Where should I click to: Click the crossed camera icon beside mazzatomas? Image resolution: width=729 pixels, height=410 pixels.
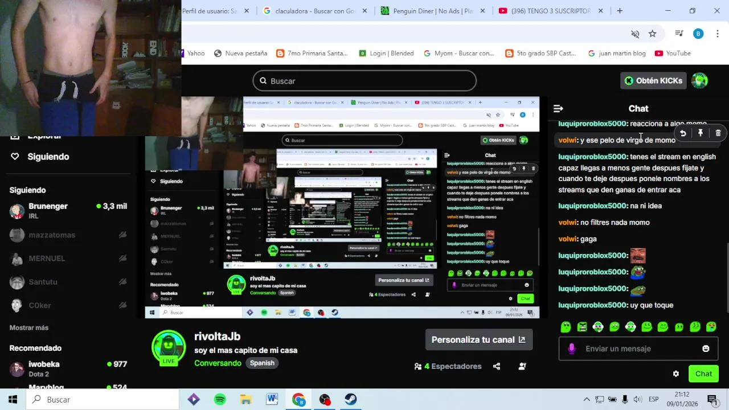[122, 235]
